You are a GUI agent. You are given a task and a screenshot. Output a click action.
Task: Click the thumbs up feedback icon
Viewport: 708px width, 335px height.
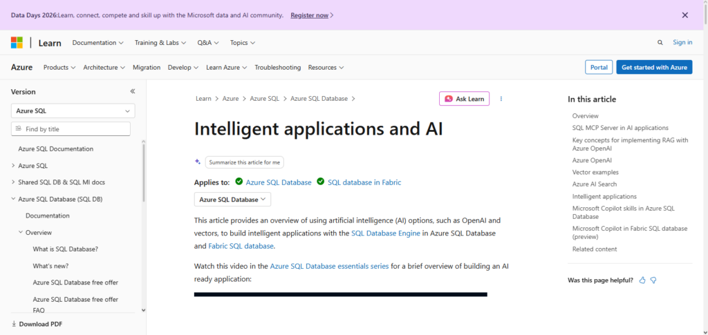pos(642,280)
